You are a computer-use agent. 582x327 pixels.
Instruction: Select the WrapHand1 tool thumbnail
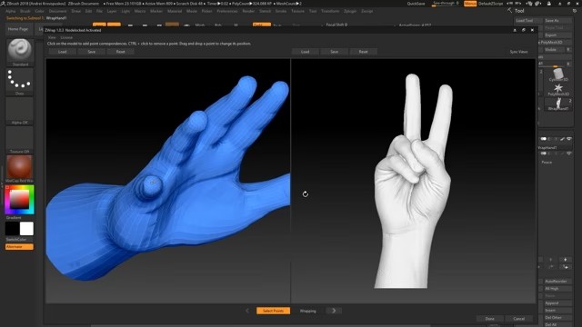(x=557, y=104)
